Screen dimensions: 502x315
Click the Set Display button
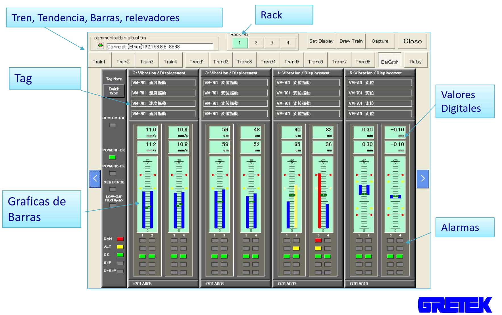click(x=321, y=41)
